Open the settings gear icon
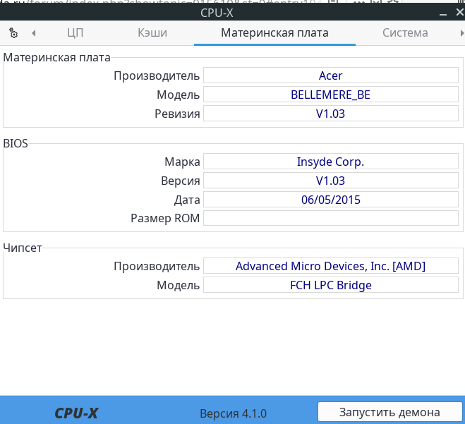 13,33
